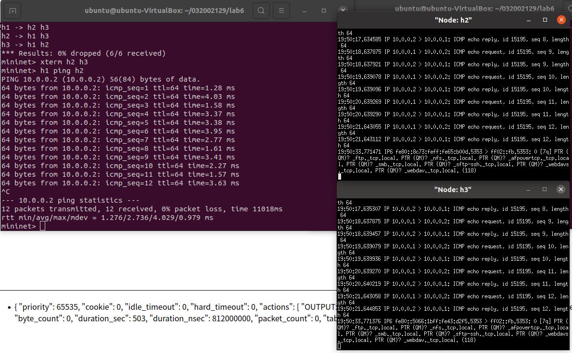Image resolution: width=572 pixels, height=353 pixels.
Task: Click the icmp_seq=9 time=3.41 ms line
Action: click(118, 157)
